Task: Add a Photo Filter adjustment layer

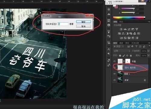Action: (x=131, y=33)
